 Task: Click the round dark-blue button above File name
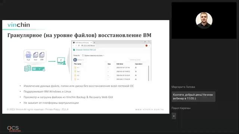tap(75, 60)
